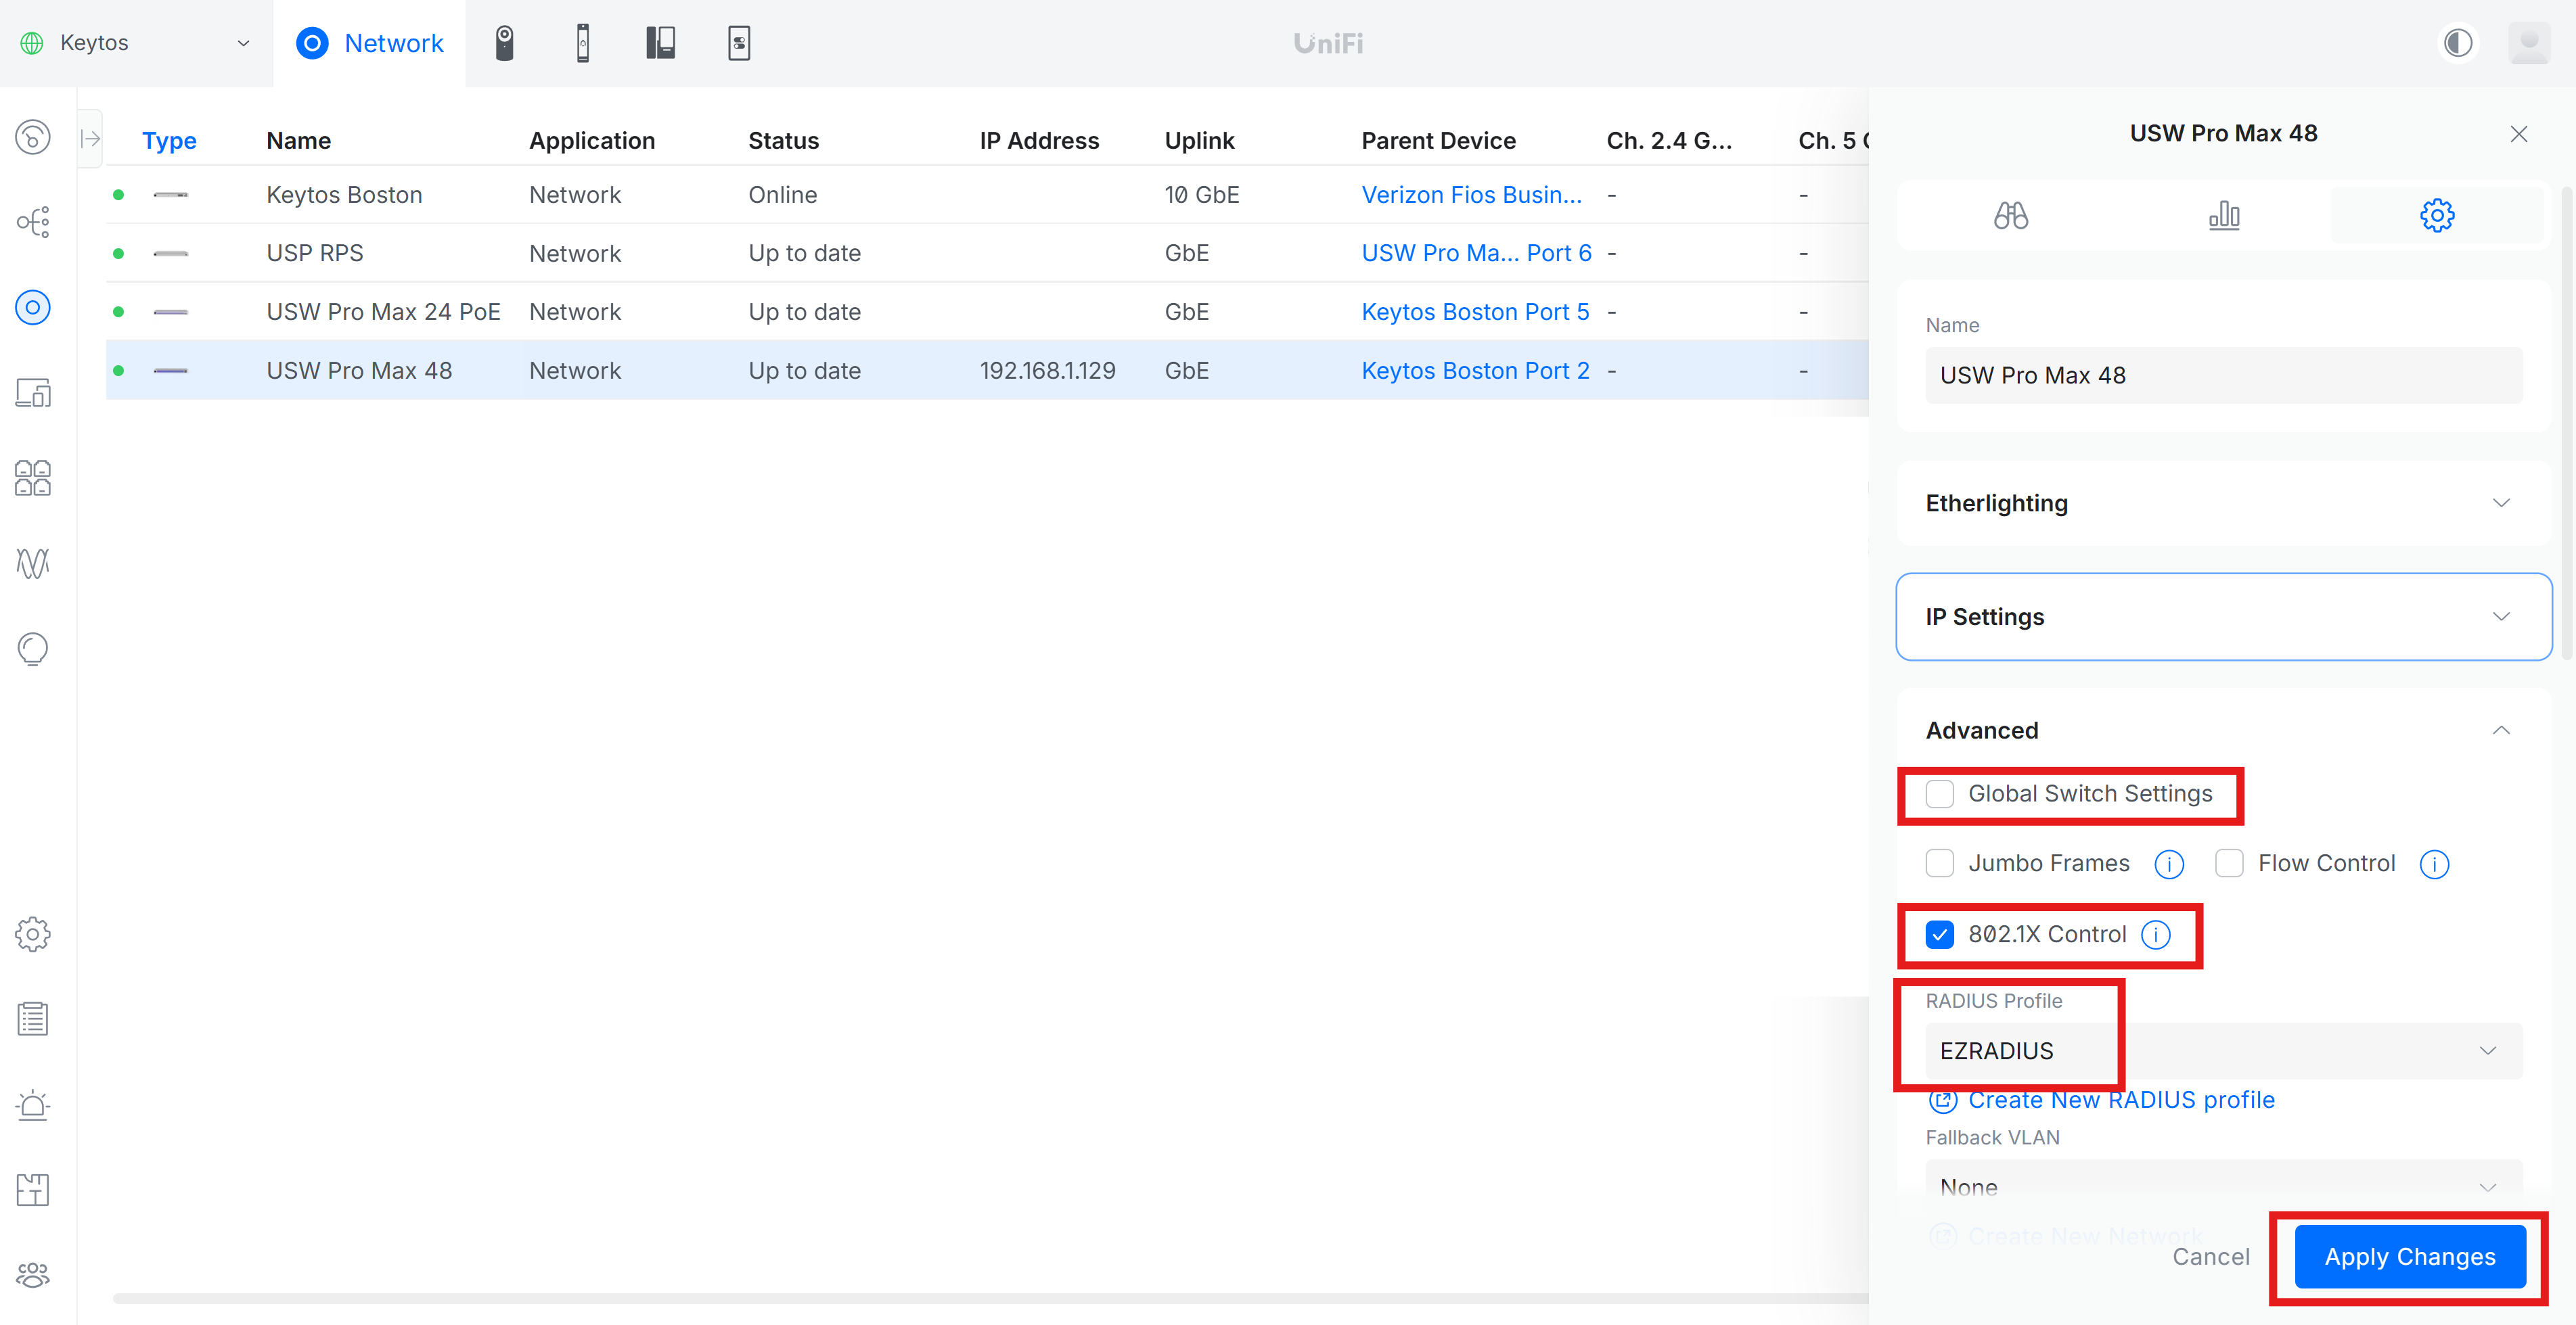Open the device statistics panel
2576x1325 pixels.
[2225, 215]
